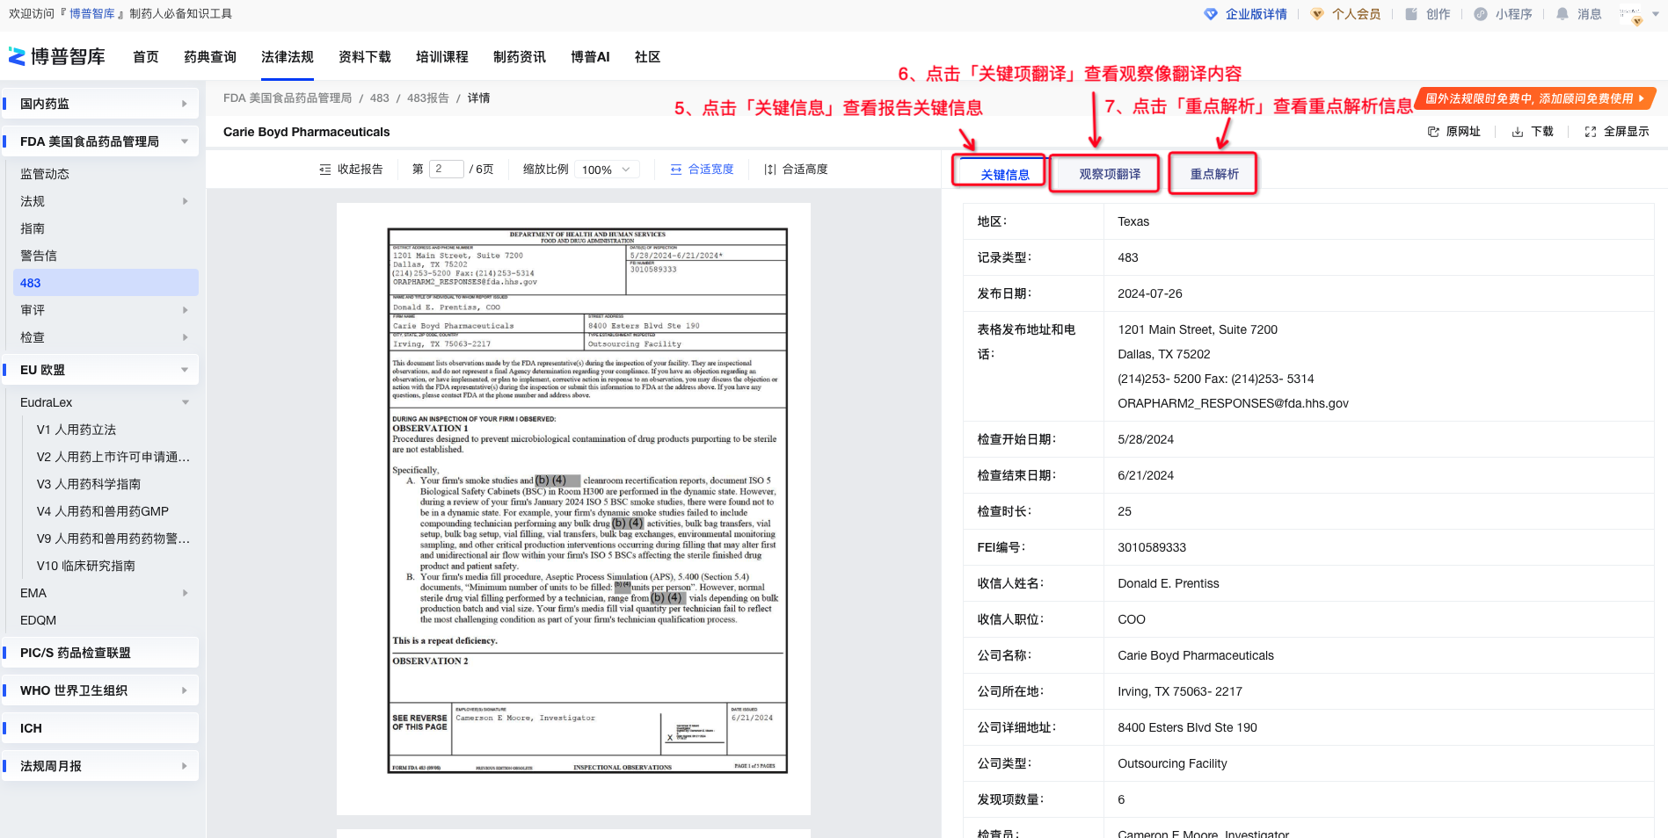Open the 缩放比例 100% dropdown

[606, 170]
